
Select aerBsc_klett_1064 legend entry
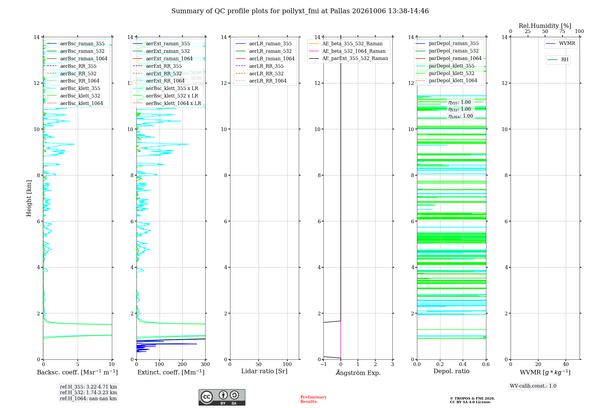coord(75,103)
